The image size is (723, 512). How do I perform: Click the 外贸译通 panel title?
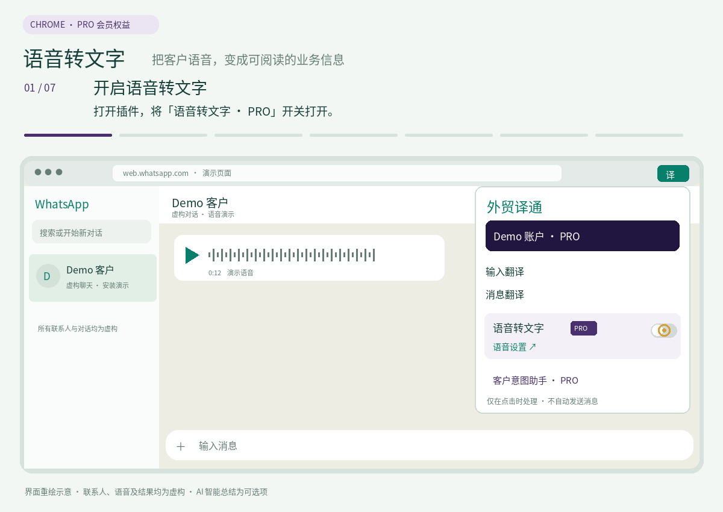coord(515,207)
